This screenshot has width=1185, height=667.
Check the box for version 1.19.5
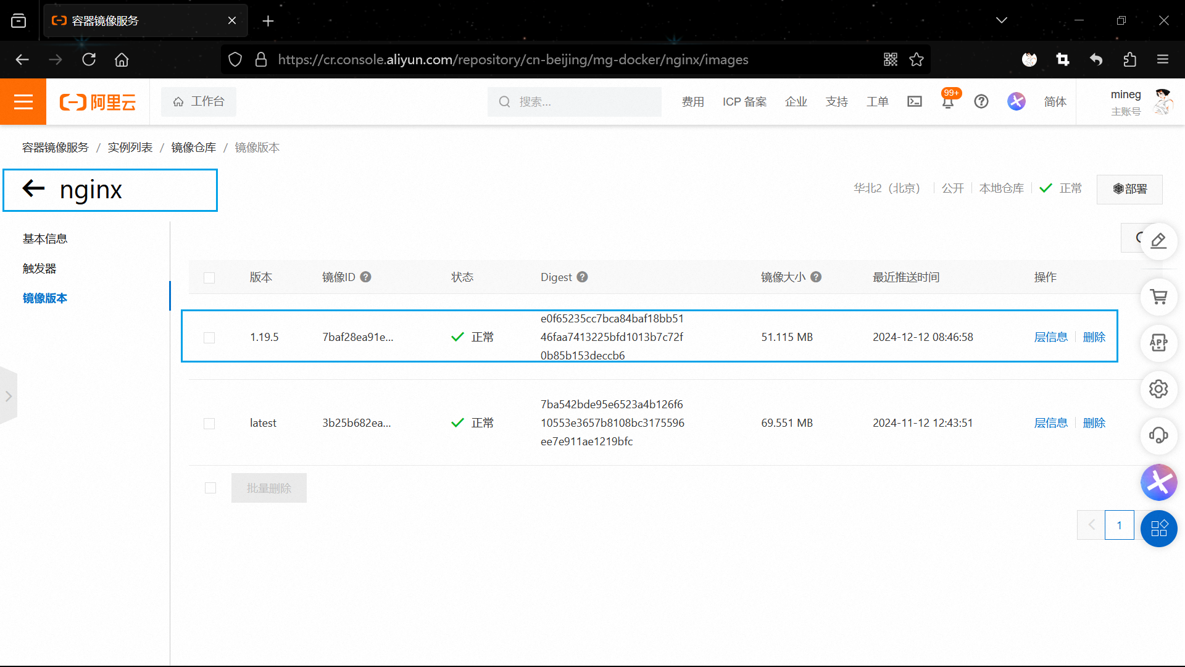coord(209,338)
